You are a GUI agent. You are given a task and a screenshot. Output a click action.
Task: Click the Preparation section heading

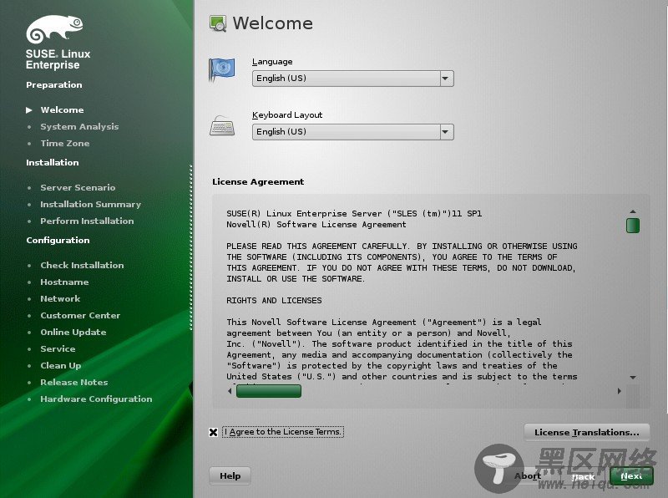click(54, 85)
